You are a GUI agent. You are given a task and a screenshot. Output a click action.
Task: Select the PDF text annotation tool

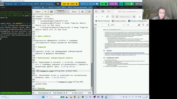coord(143,25)
